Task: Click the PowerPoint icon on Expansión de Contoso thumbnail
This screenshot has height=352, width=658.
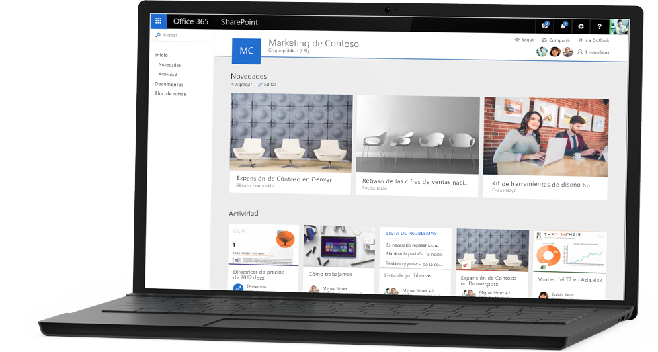Action: pyautogui.click(x=465, y=265)
